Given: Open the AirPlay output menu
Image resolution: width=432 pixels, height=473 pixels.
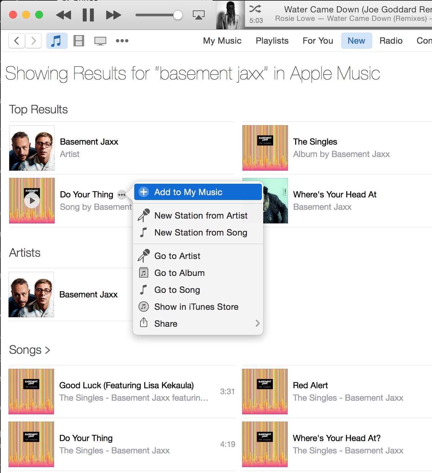Looking at the screenshot, I should coord(199,15).
